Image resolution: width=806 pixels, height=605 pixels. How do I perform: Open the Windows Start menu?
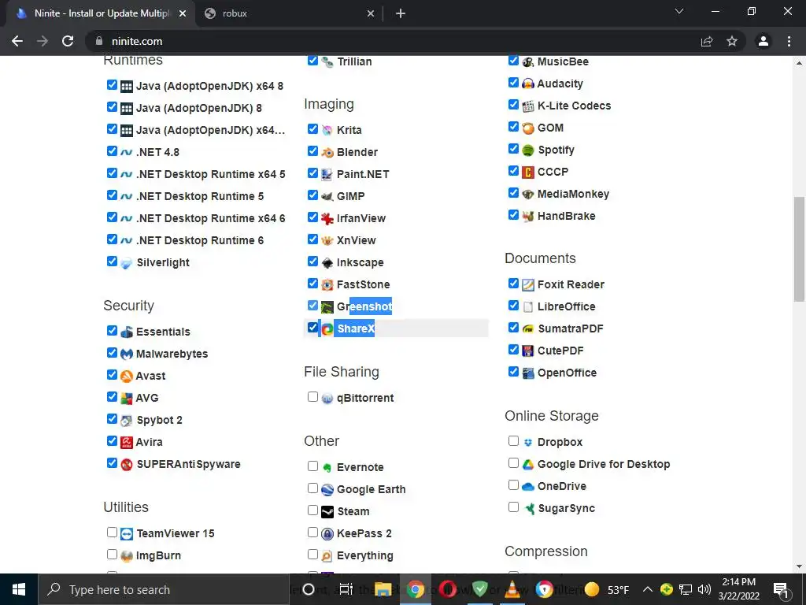coord(19,589)
